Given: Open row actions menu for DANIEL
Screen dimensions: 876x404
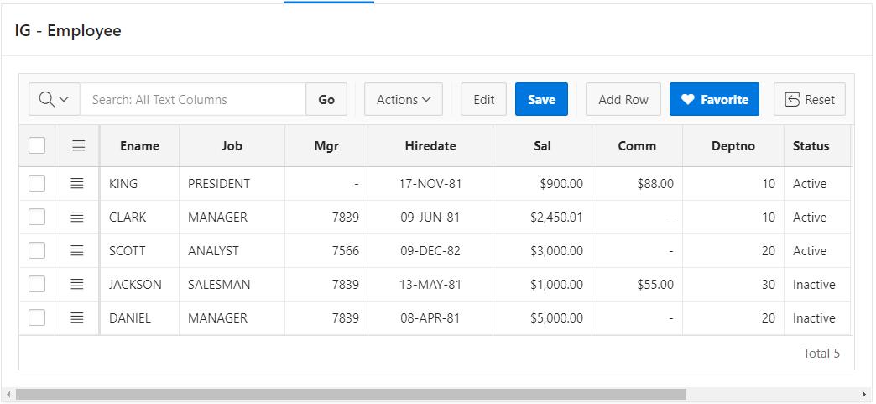Looking at the screenshot, I should tap(77, 317).
